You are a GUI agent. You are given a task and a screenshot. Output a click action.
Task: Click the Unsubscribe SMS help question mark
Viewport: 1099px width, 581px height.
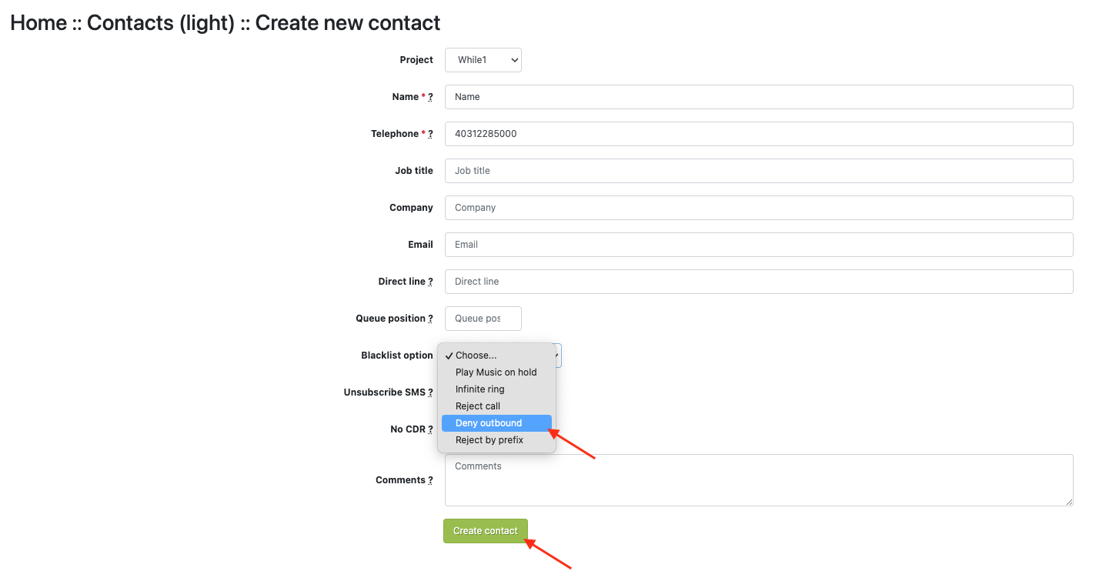pos(430,393)
